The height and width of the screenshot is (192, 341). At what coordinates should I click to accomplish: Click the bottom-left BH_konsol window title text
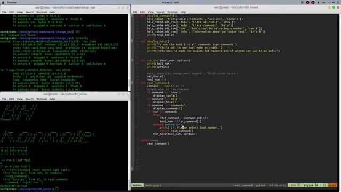[x=65, y=94]
